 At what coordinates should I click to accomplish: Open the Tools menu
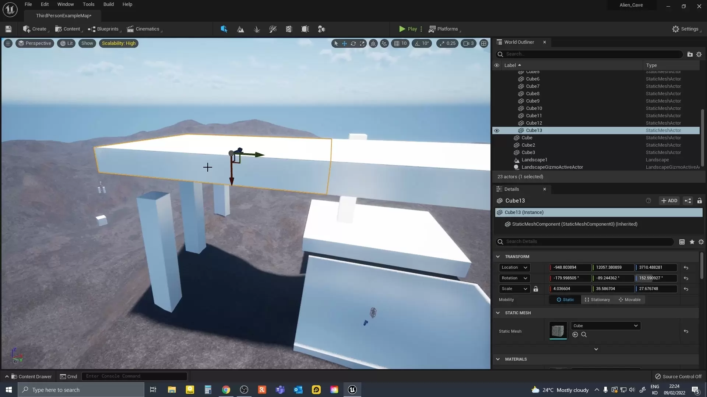88,4
